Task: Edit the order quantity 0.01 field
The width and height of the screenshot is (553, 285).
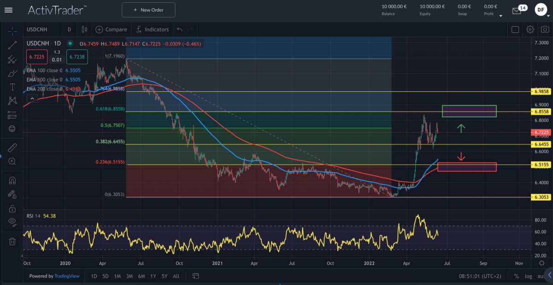Action: 57,59
